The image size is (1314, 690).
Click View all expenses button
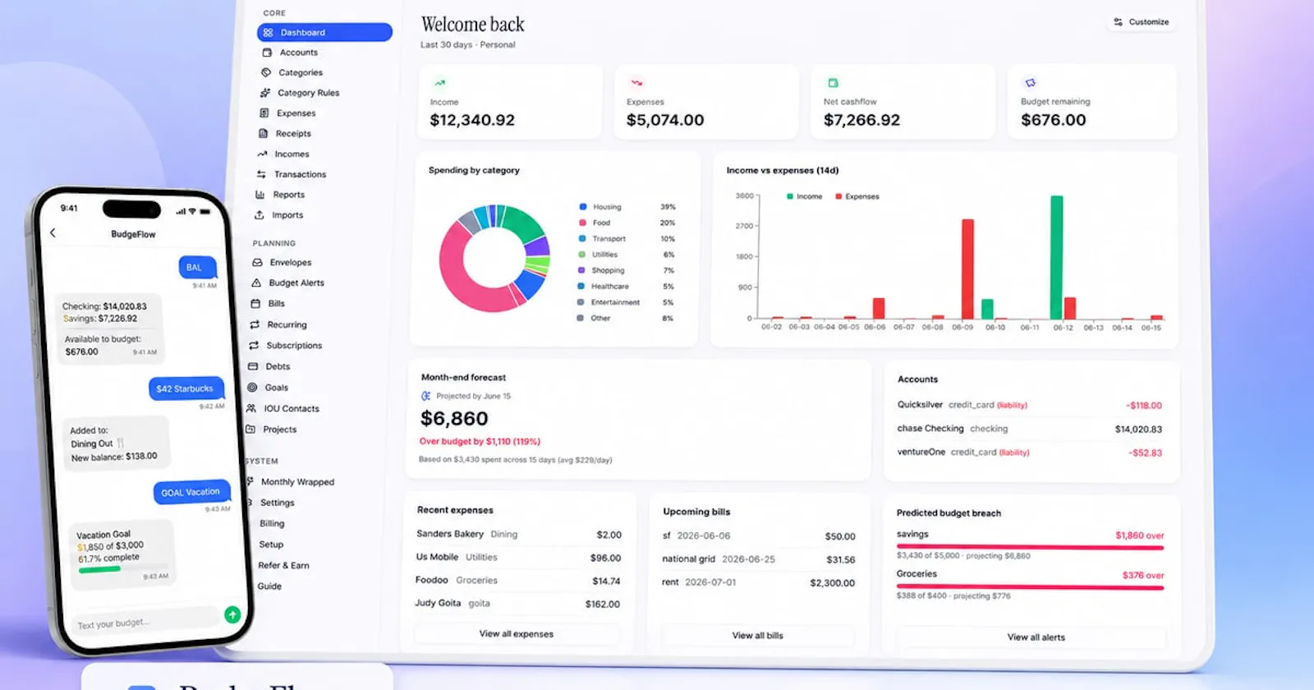click(517, 634)
